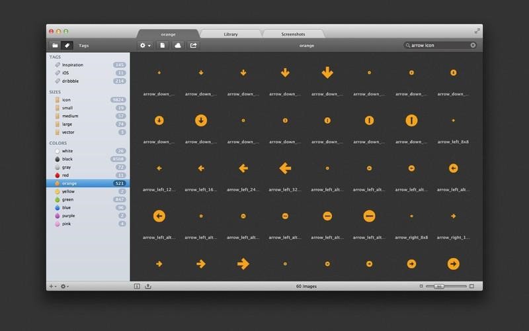Click the large thumbnail size icon

[x=471, y=287]
